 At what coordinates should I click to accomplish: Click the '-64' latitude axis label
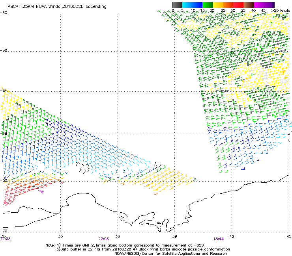click(x=4, y=90)
